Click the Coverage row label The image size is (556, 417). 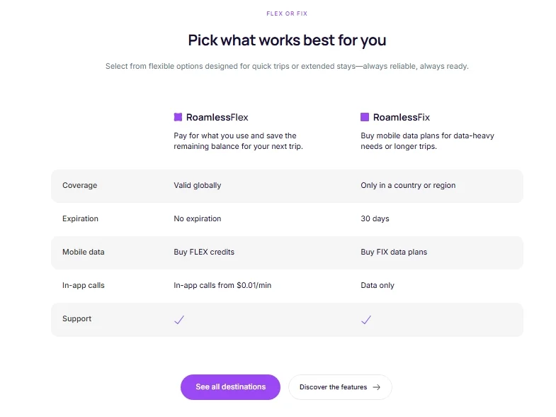[80, 185]
